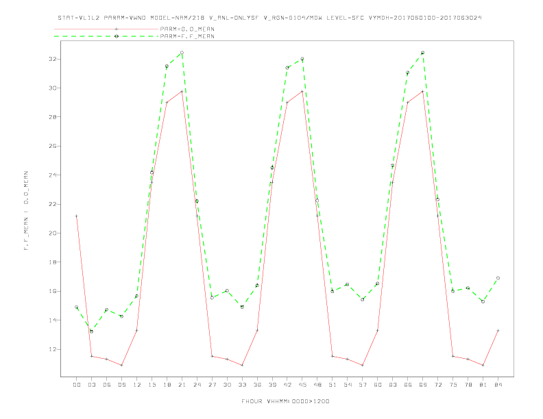Viewport: 543px width, 419px height.
Task: Click the red observed data point at hour 45
Action: (302, 91)
